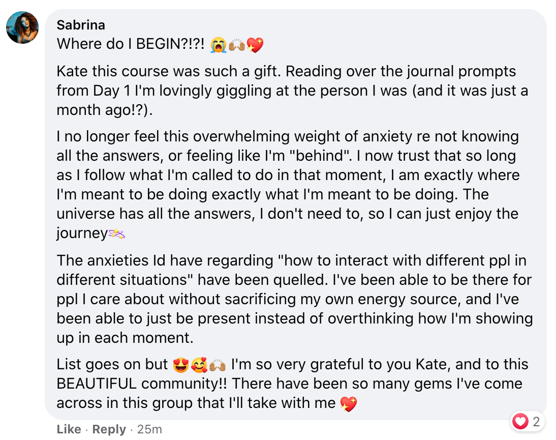
Task: Click the Kate this course paragraph
Action: tap(293, 91)
